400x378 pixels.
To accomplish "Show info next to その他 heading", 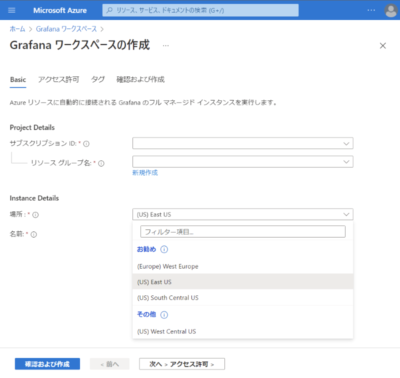I will (164, 314).
